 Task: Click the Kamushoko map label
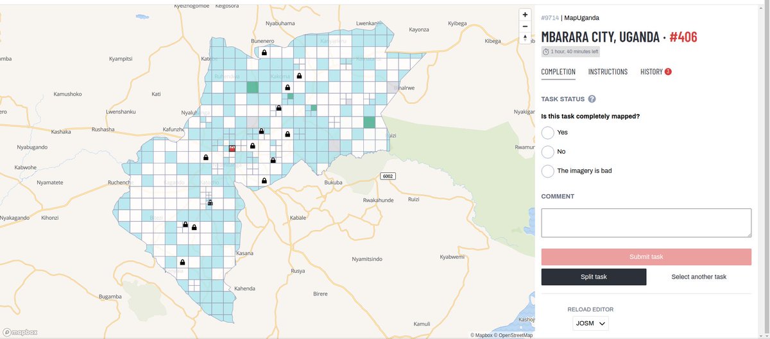point(67,94)
